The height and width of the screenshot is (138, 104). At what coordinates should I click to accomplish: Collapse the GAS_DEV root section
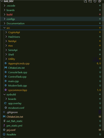tap(2, 1)
